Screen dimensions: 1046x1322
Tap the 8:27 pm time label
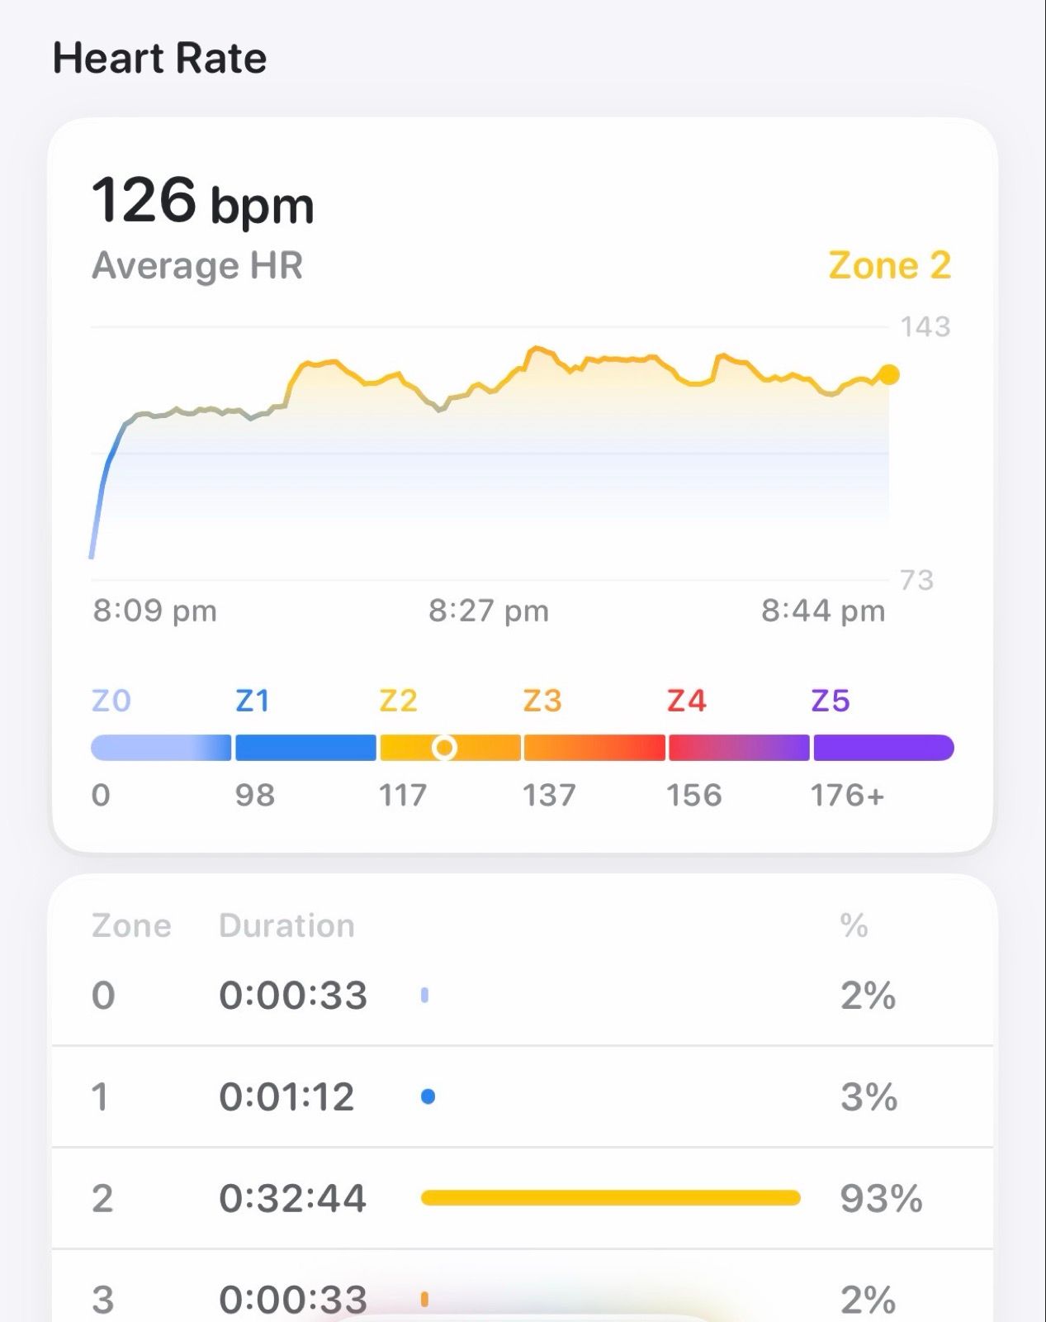coord(488,611)
